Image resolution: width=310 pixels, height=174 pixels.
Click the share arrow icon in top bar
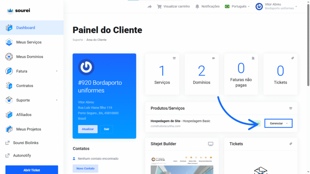(x=150, y=6)
